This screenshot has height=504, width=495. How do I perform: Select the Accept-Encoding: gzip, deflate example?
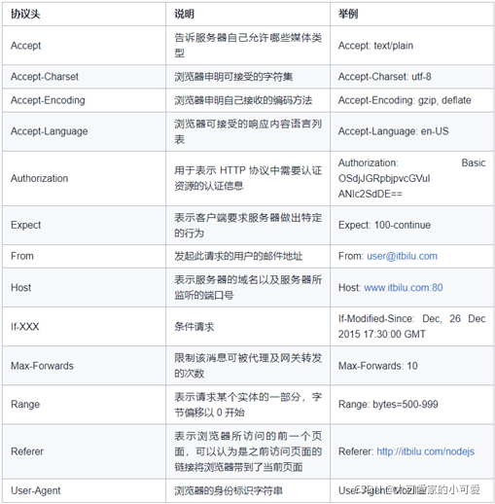[405, 100]
